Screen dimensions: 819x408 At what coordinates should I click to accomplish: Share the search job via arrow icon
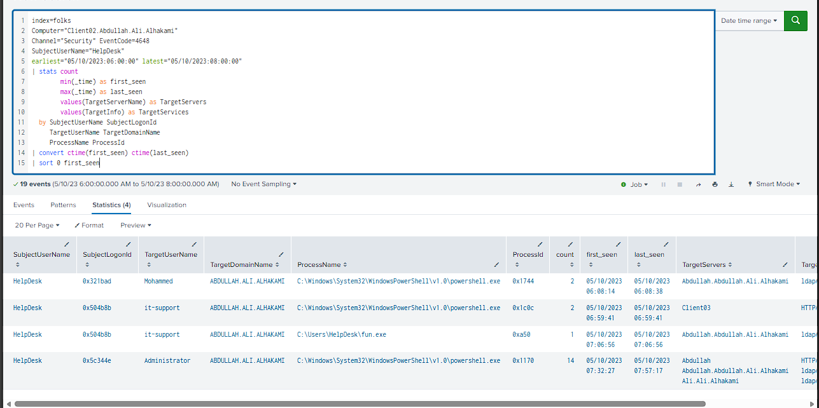(x=698, y=184)
